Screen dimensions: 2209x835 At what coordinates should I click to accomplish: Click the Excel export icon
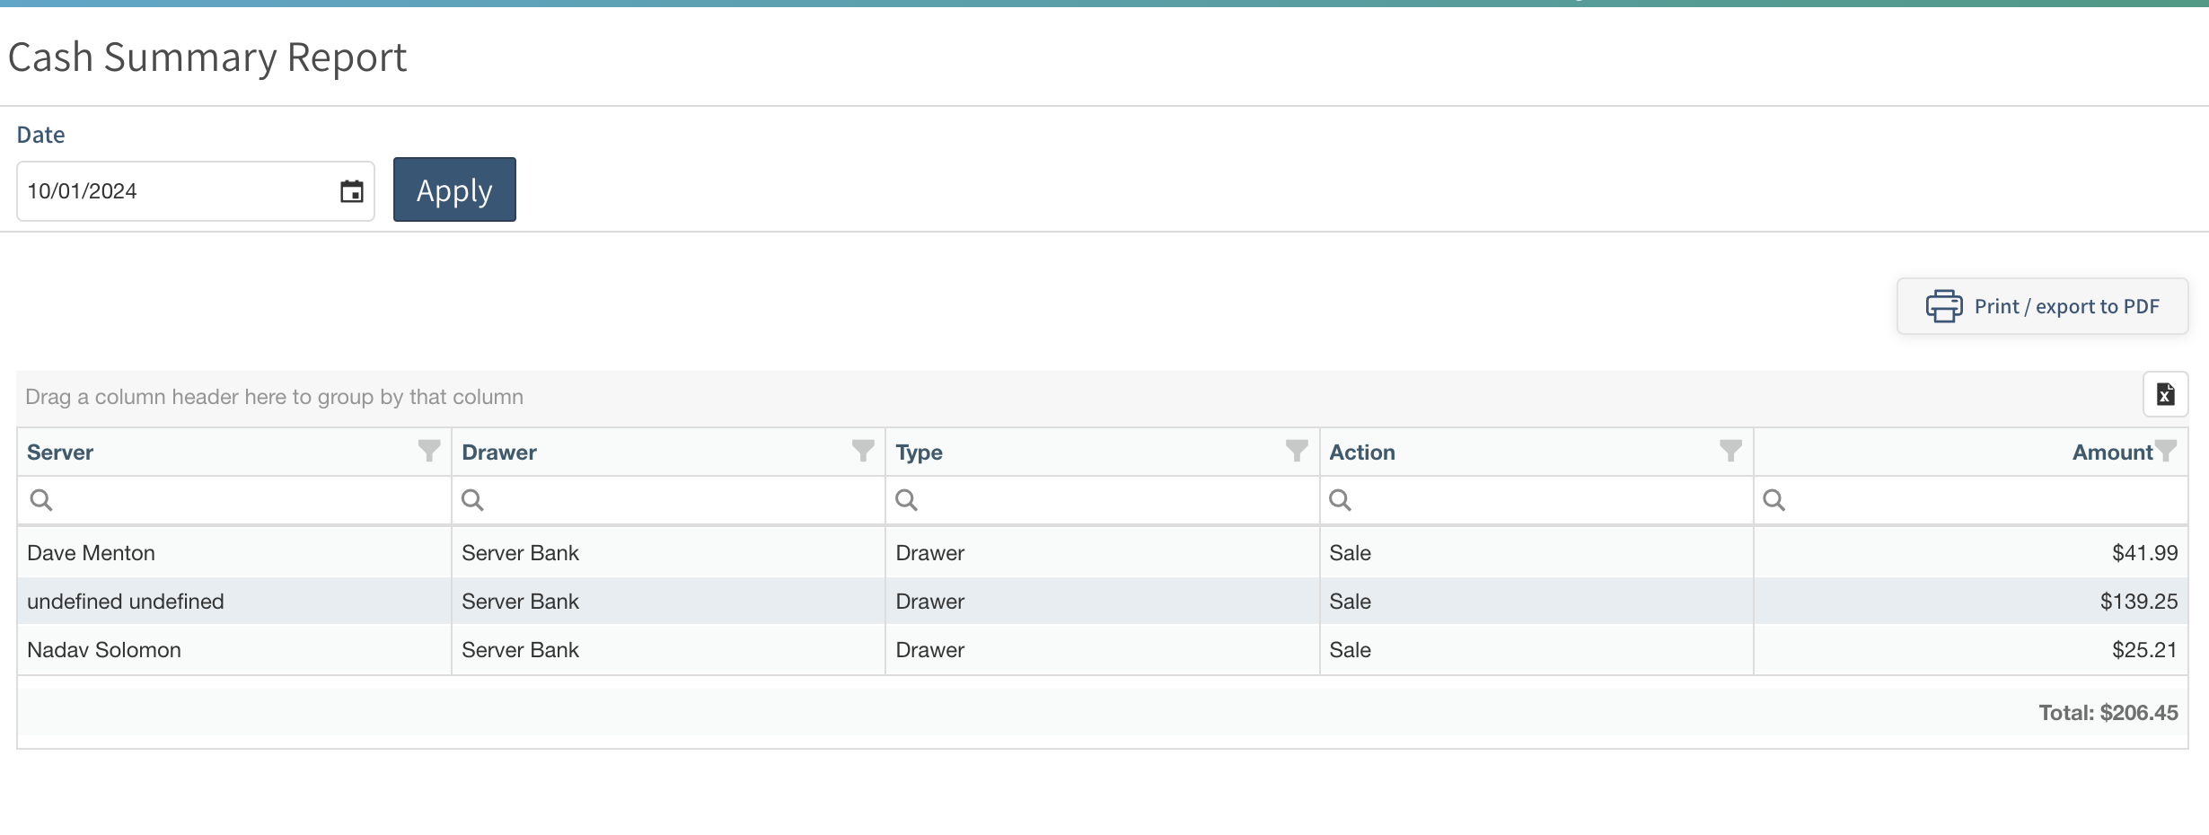pyautogui.click(x=2165, y=394)
